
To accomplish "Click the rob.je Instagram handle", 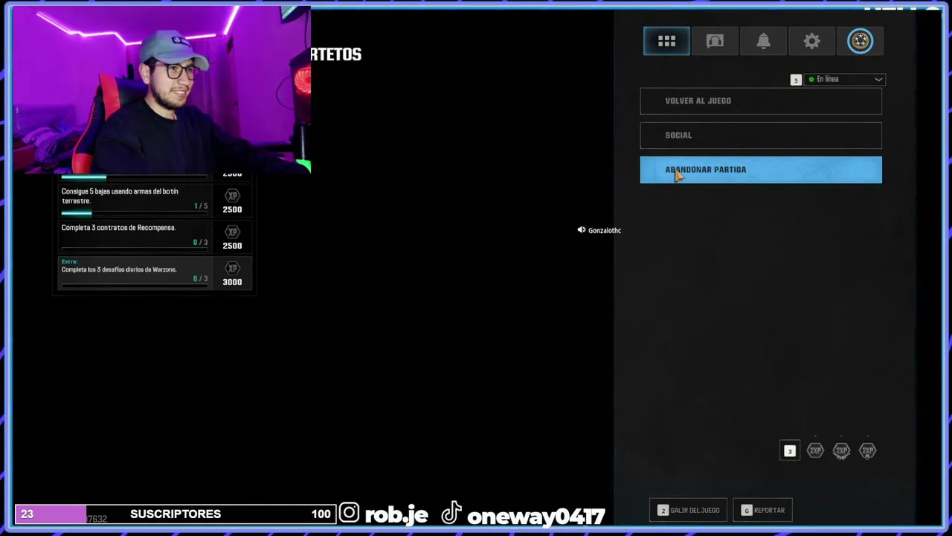I will point(396,514).
